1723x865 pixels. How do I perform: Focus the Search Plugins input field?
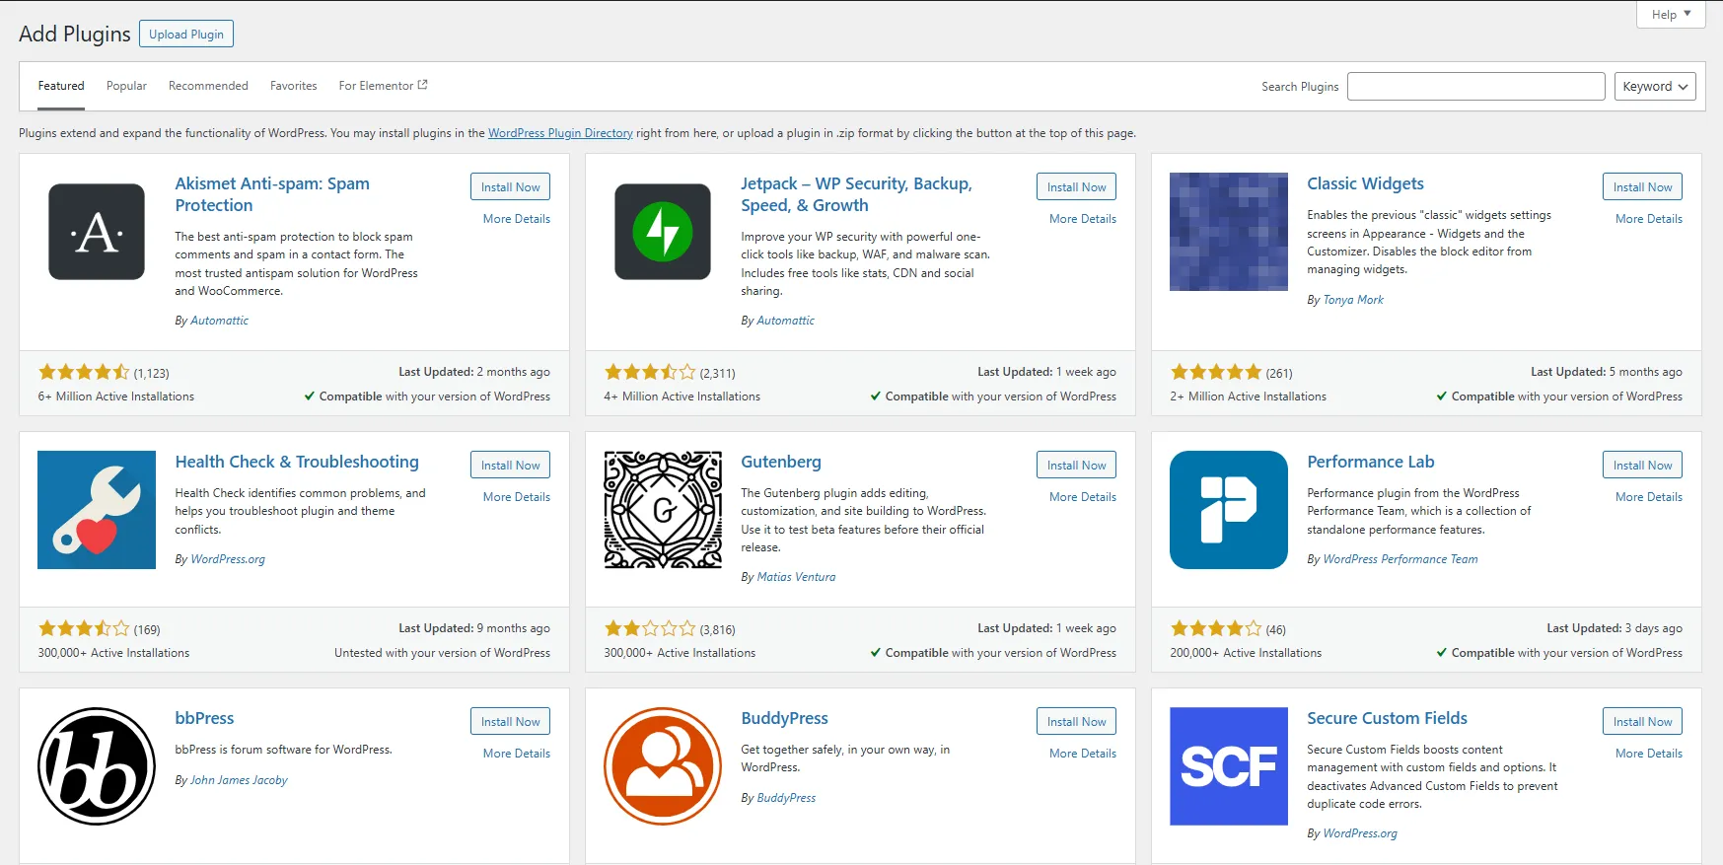[x=1476, y=87]
